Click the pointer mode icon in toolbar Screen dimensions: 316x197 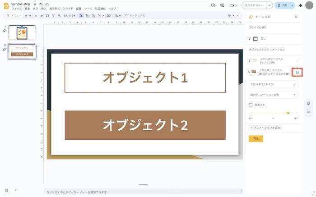[x=229, y=15]
